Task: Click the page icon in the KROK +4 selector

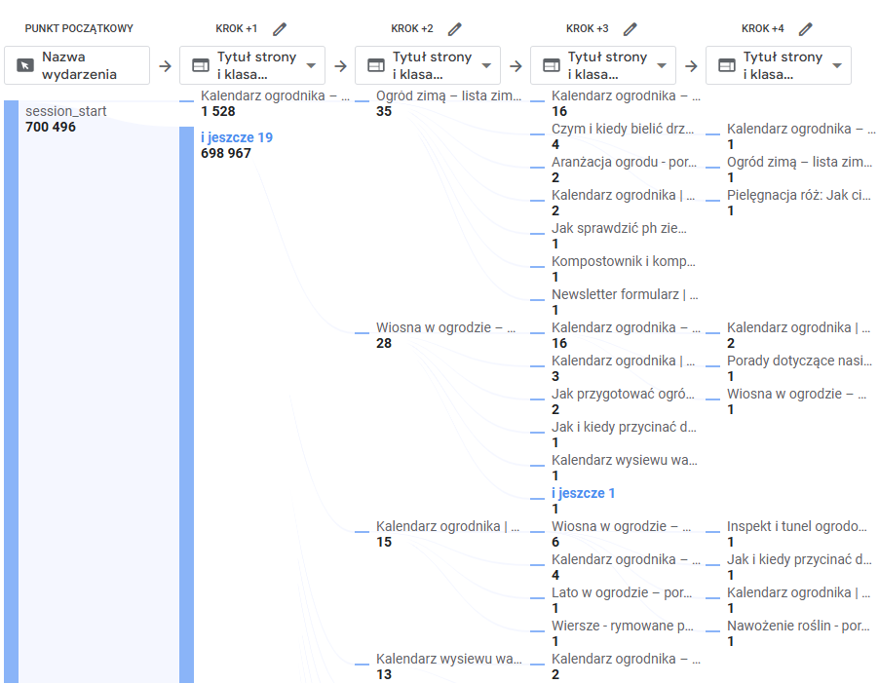Action: [726, 65]
